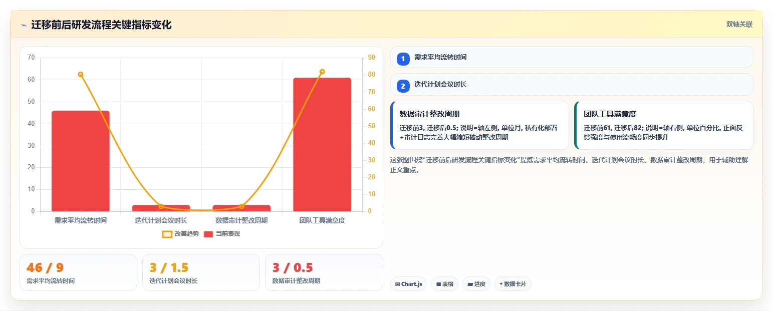Click the red bar for 迭代计划会议时长
This screenshot has width=773, height=311.
pos(161,208)
